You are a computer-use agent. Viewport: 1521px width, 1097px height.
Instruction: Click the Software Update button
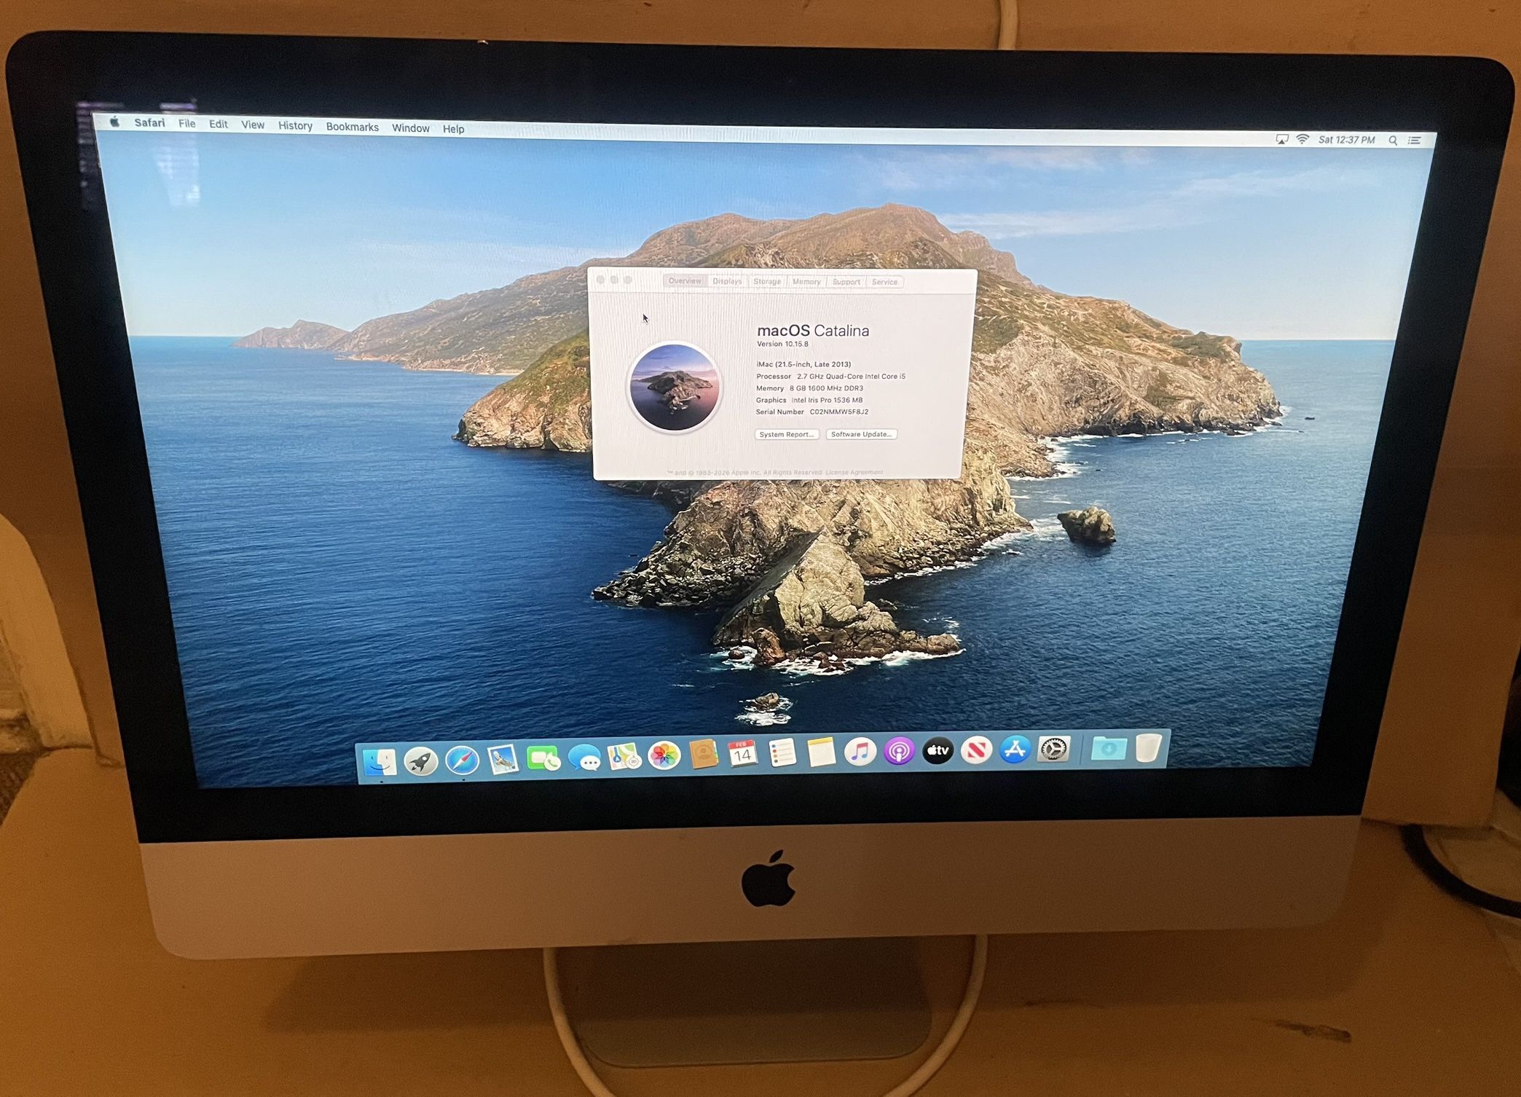[861, 434]
